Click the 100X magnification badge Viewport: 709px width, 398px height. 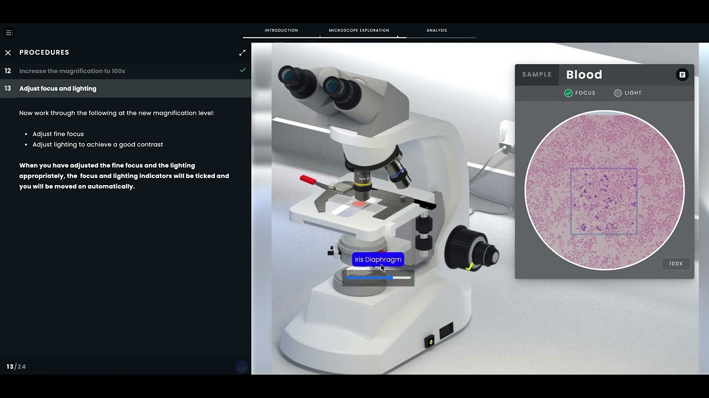(x=676, y=264)
